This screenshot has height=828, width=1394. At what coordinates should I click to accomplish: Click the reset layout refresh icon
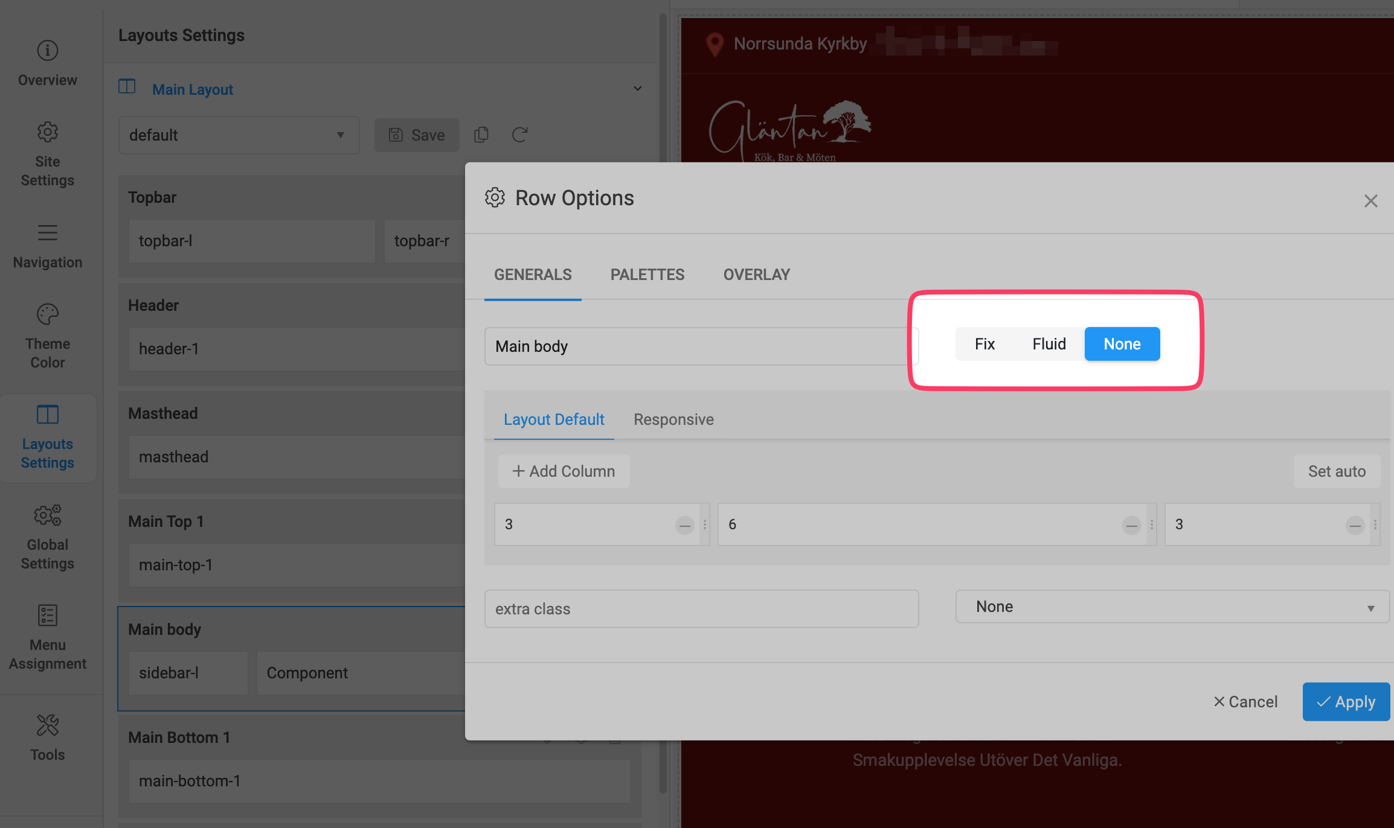pos(520,135)
